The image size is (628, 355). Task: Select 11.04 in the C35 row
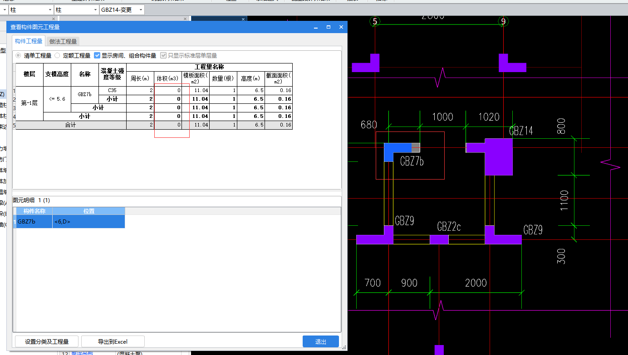click(x=196, y=90)
